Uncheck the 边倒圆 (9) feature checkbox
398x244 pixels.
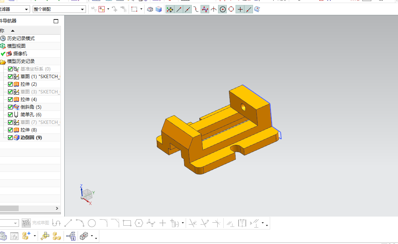10,138
